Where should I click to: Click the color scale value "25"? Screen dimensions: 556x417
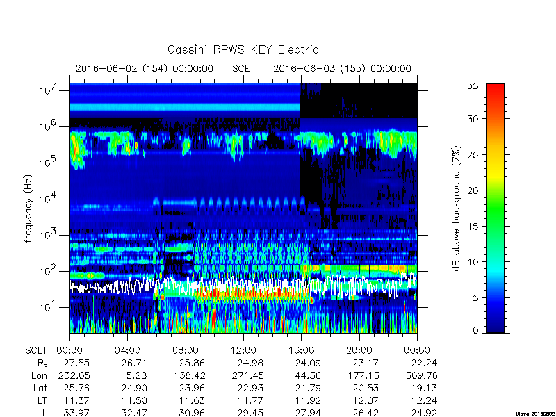pos(473,155)
